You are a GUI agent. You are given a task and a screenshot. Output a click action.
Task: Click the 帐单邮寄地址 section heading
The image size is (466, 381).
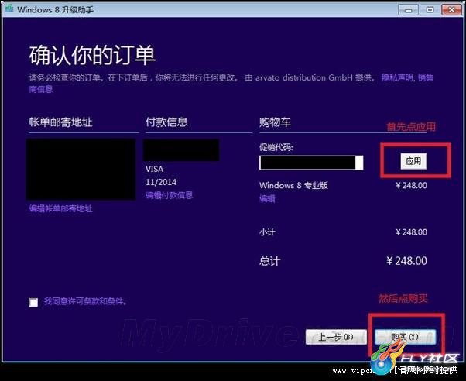pos(60,122)
